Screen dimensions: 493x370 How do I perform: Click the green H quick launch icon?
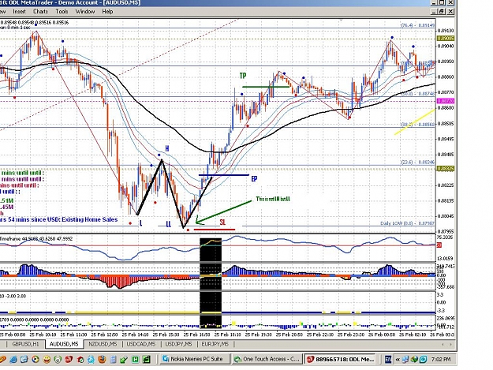pyautogui.click(x=136, y=359)
